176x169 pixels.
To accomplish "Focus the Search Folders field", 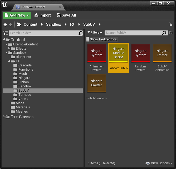I will coord(46,33).
